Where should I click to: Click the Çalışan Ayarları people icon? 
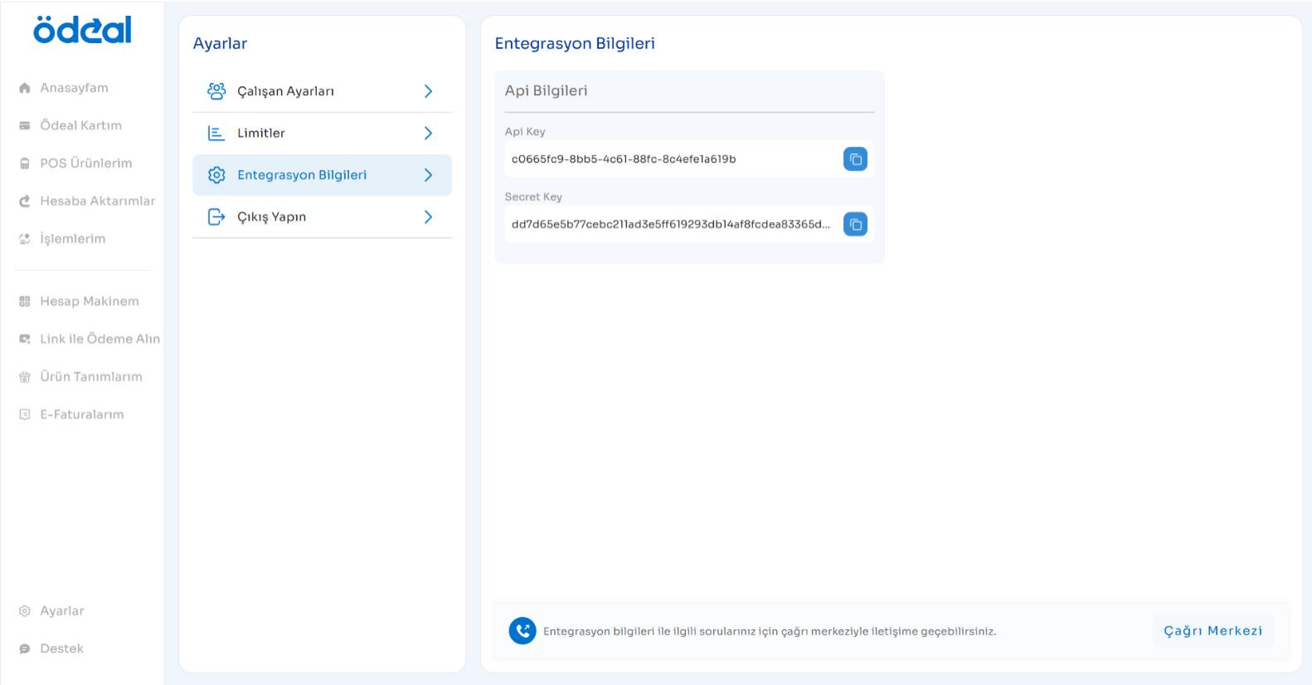point(216,91)
